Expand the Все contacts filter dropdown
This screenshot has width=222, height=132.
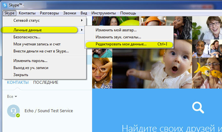(x=12, y=96)
